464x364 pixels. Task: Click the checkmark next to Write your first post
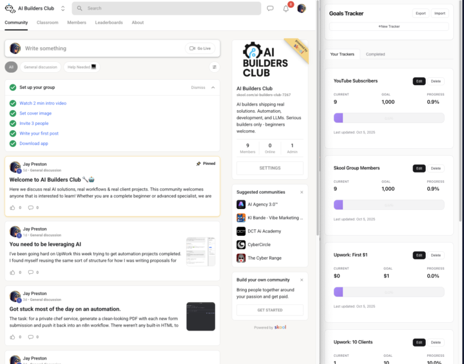coord(13,133)
